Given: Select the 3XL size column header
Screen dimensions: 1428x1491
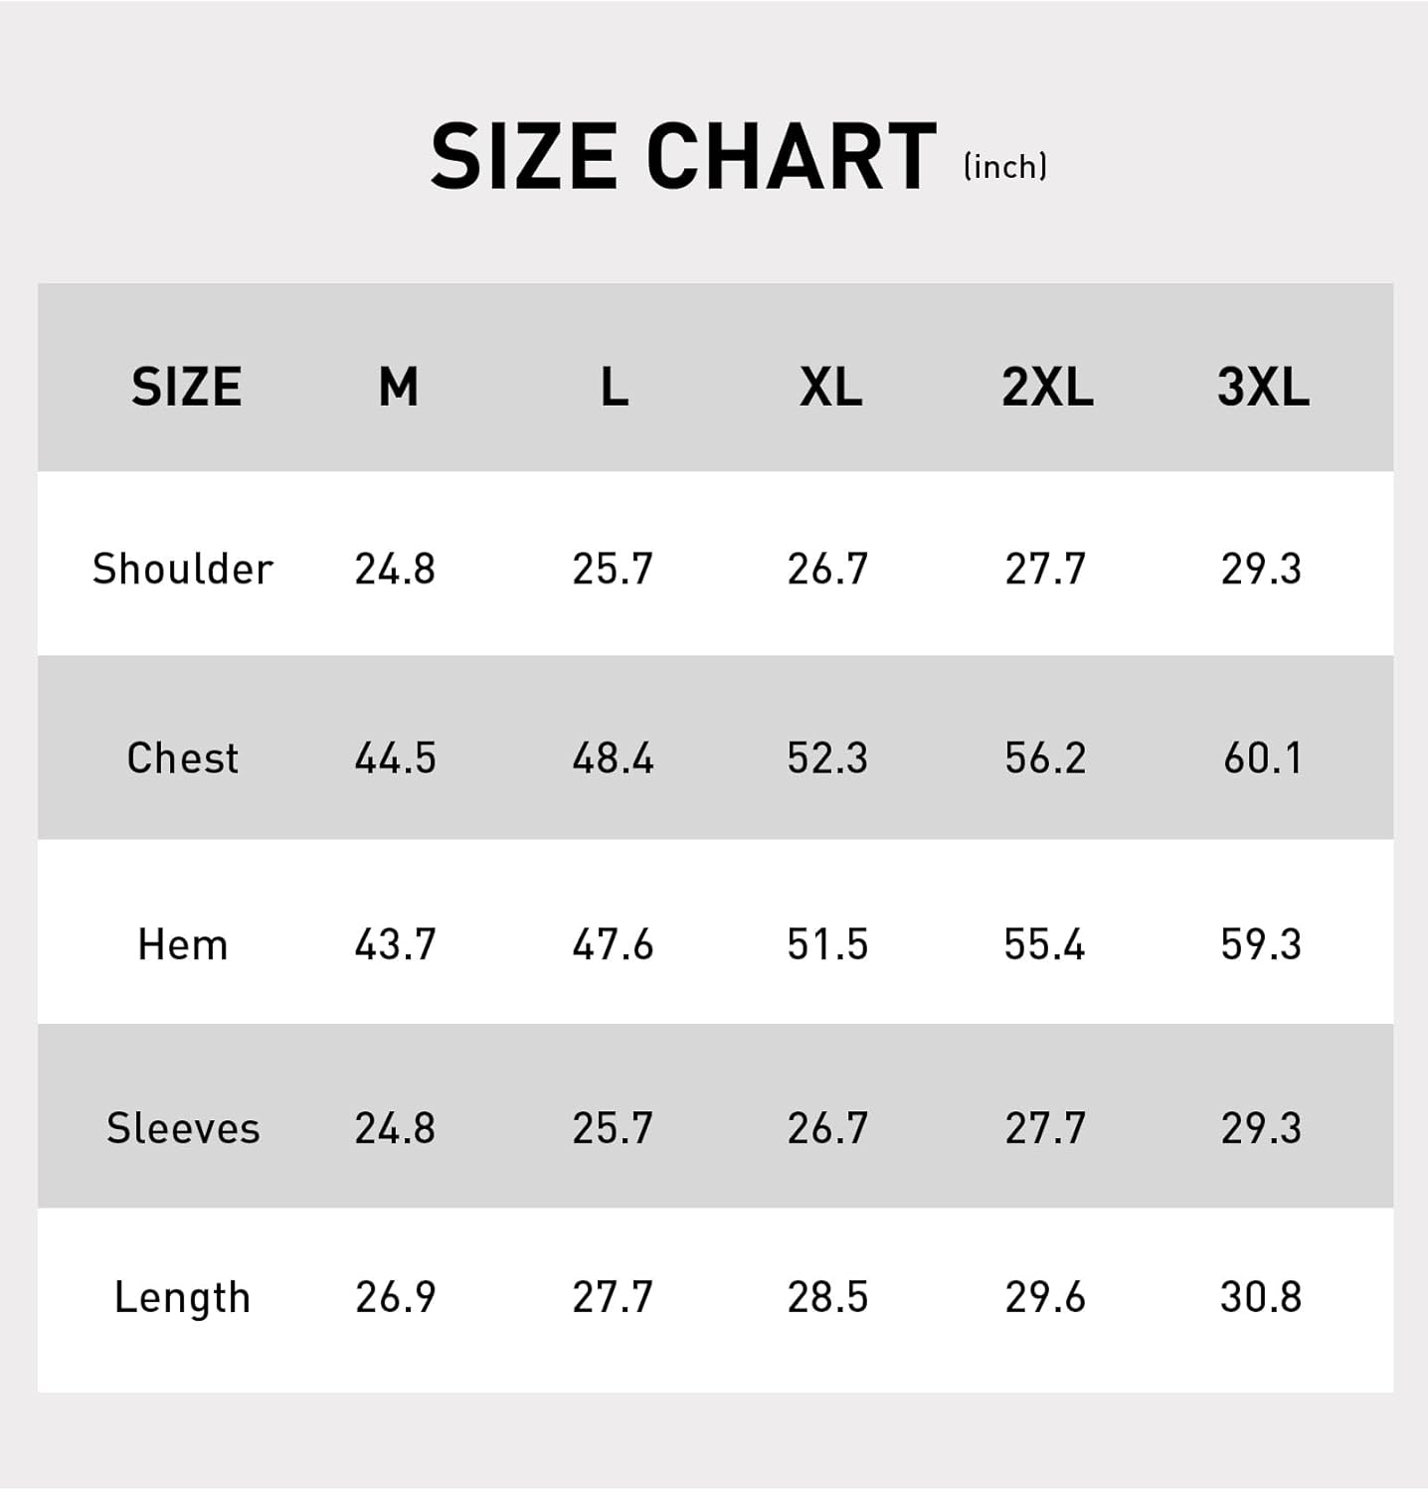Looking at the screenshot, I should click(x=1263, y=387).
